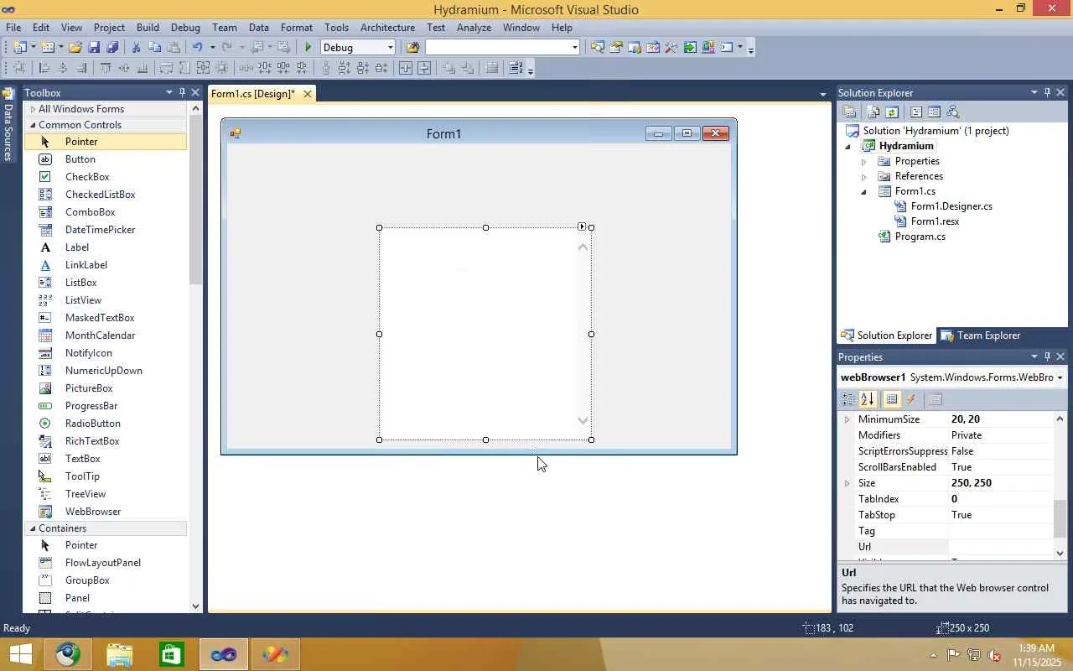Select Form1.resx in Solution Explorer
Screen dimensions: 1073x671
[x=935, y=221]
